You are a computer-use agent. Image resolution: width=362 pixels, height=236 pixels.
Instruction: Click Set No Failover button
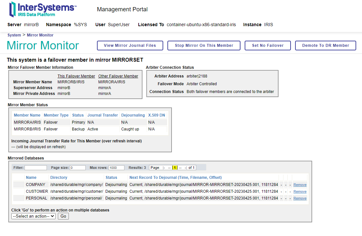[x=268, y=46]
